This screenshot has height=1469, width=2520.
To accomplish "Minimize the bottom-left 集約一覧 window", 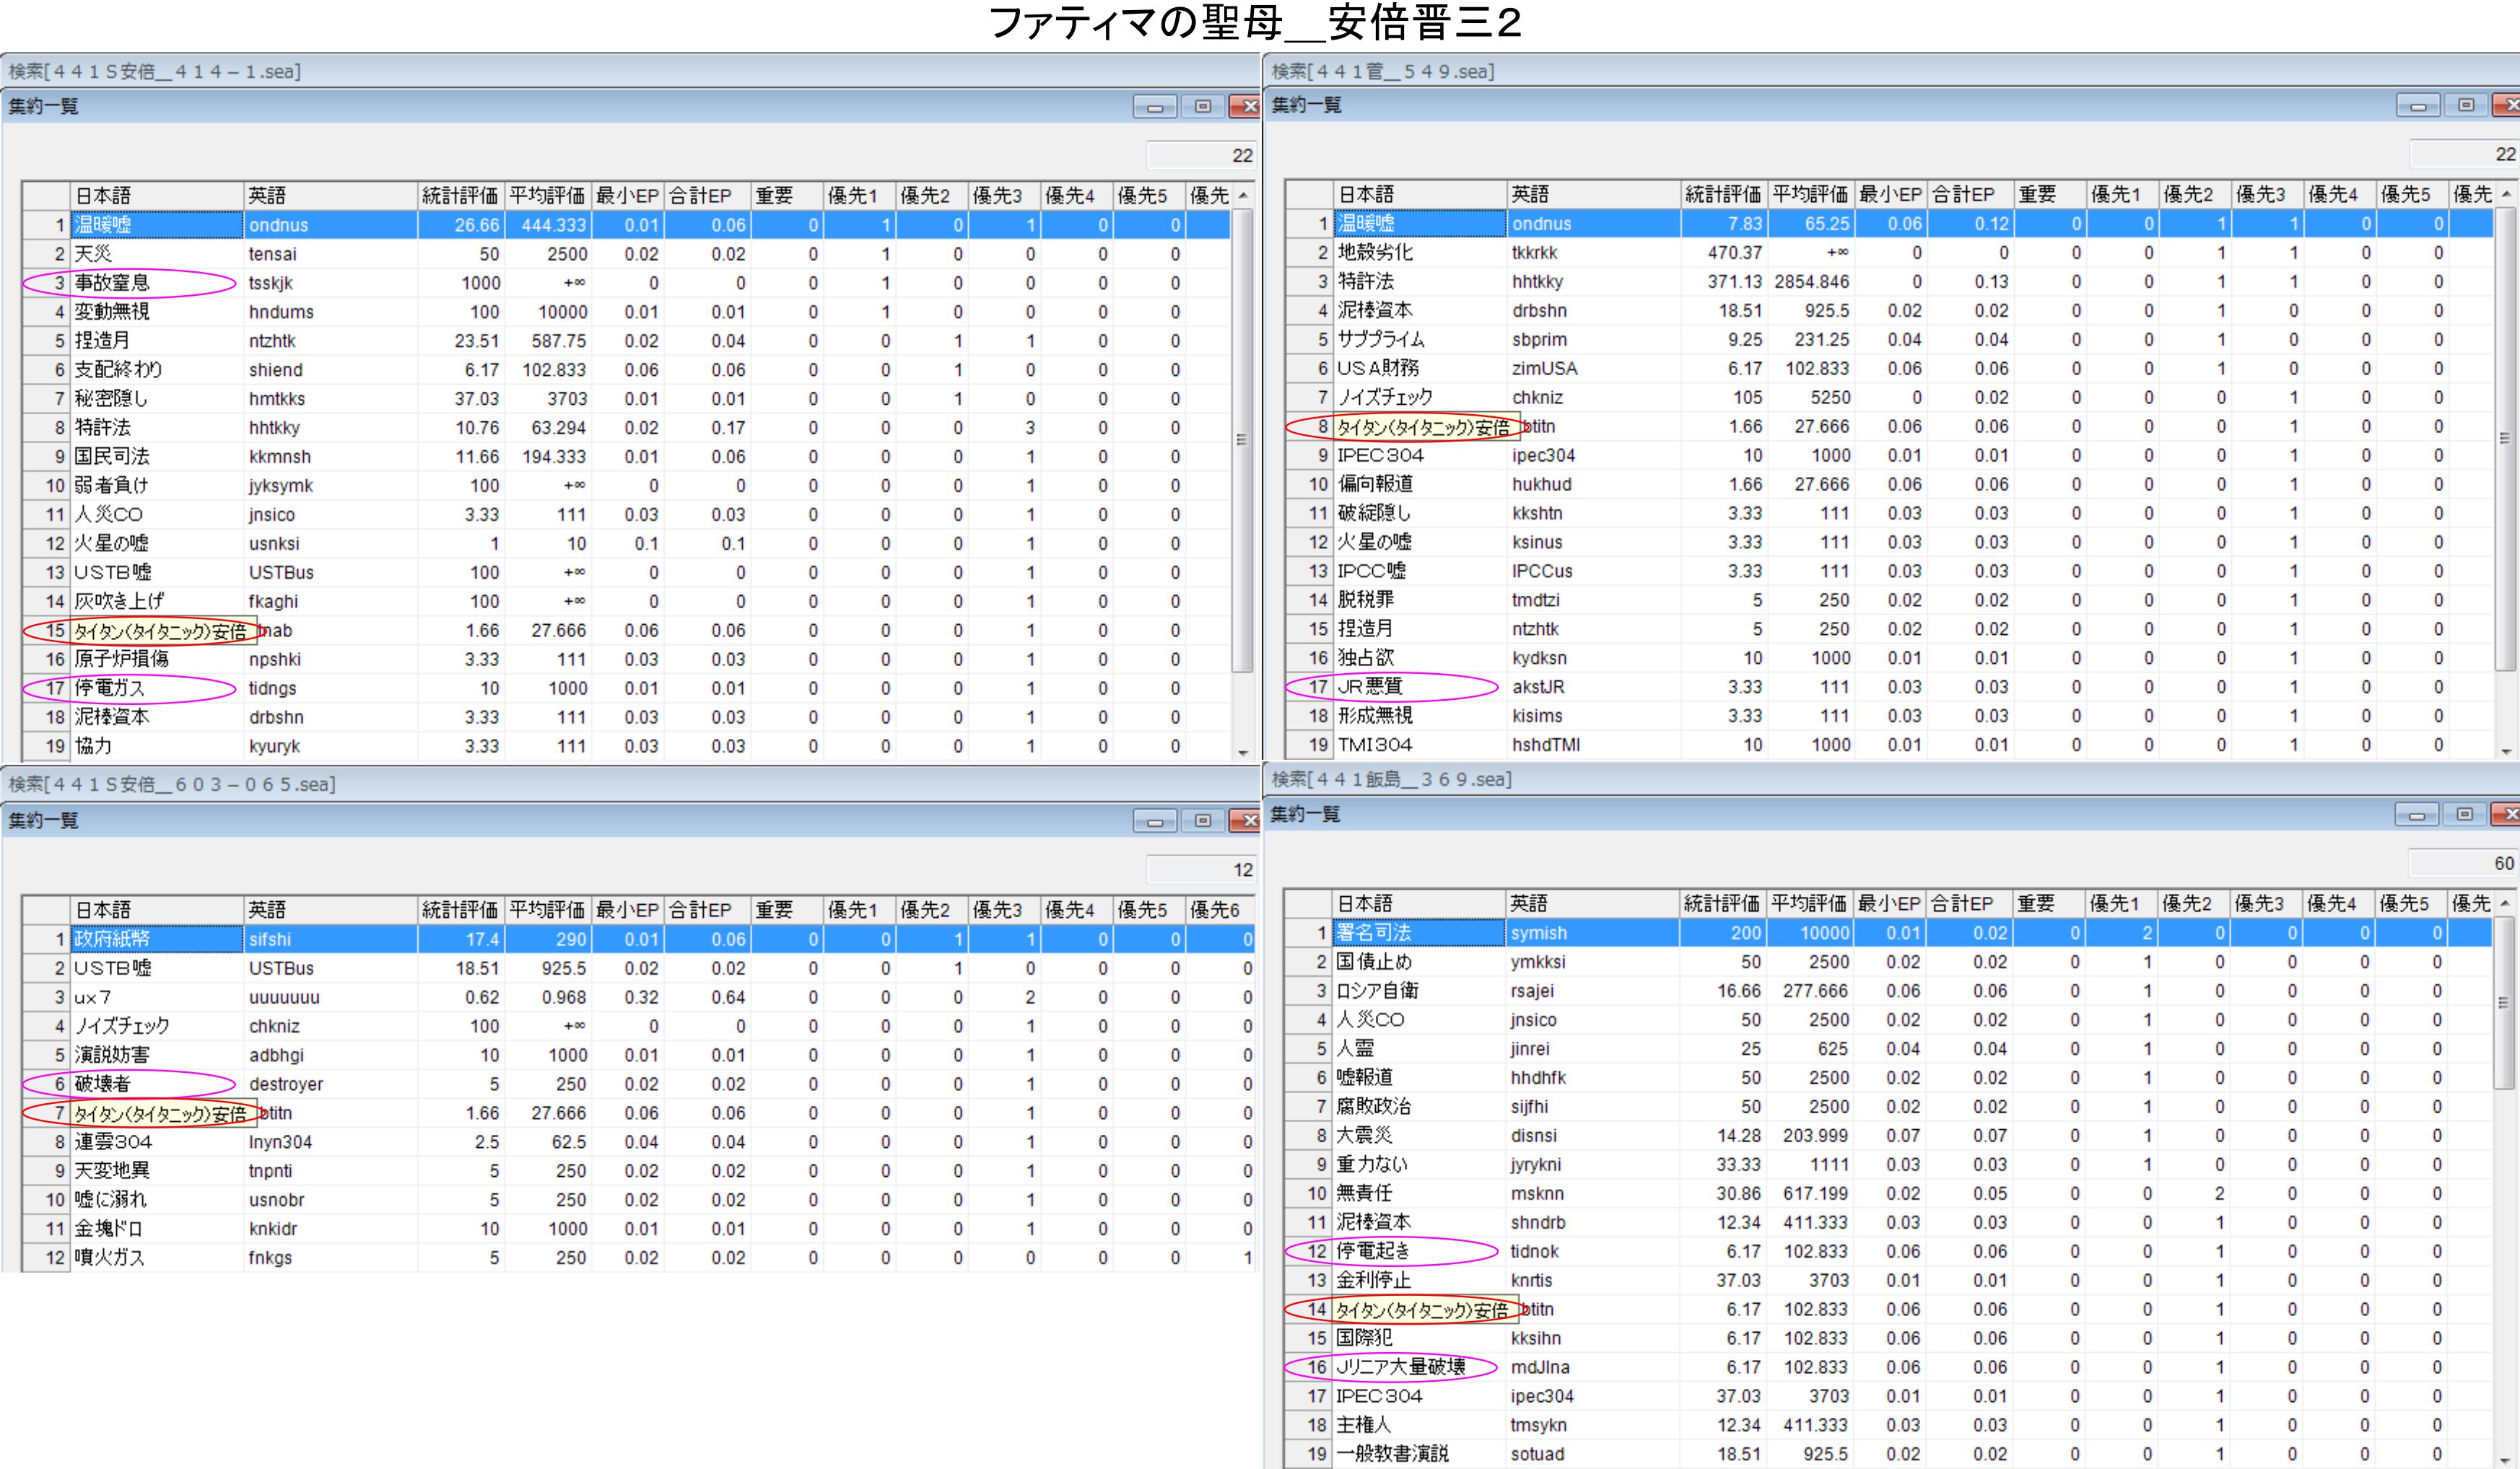I will pyautogui.click(x=1154, y=820).
